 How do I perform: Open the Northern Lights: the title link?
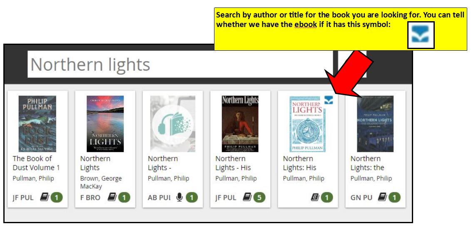click(367, 163)
